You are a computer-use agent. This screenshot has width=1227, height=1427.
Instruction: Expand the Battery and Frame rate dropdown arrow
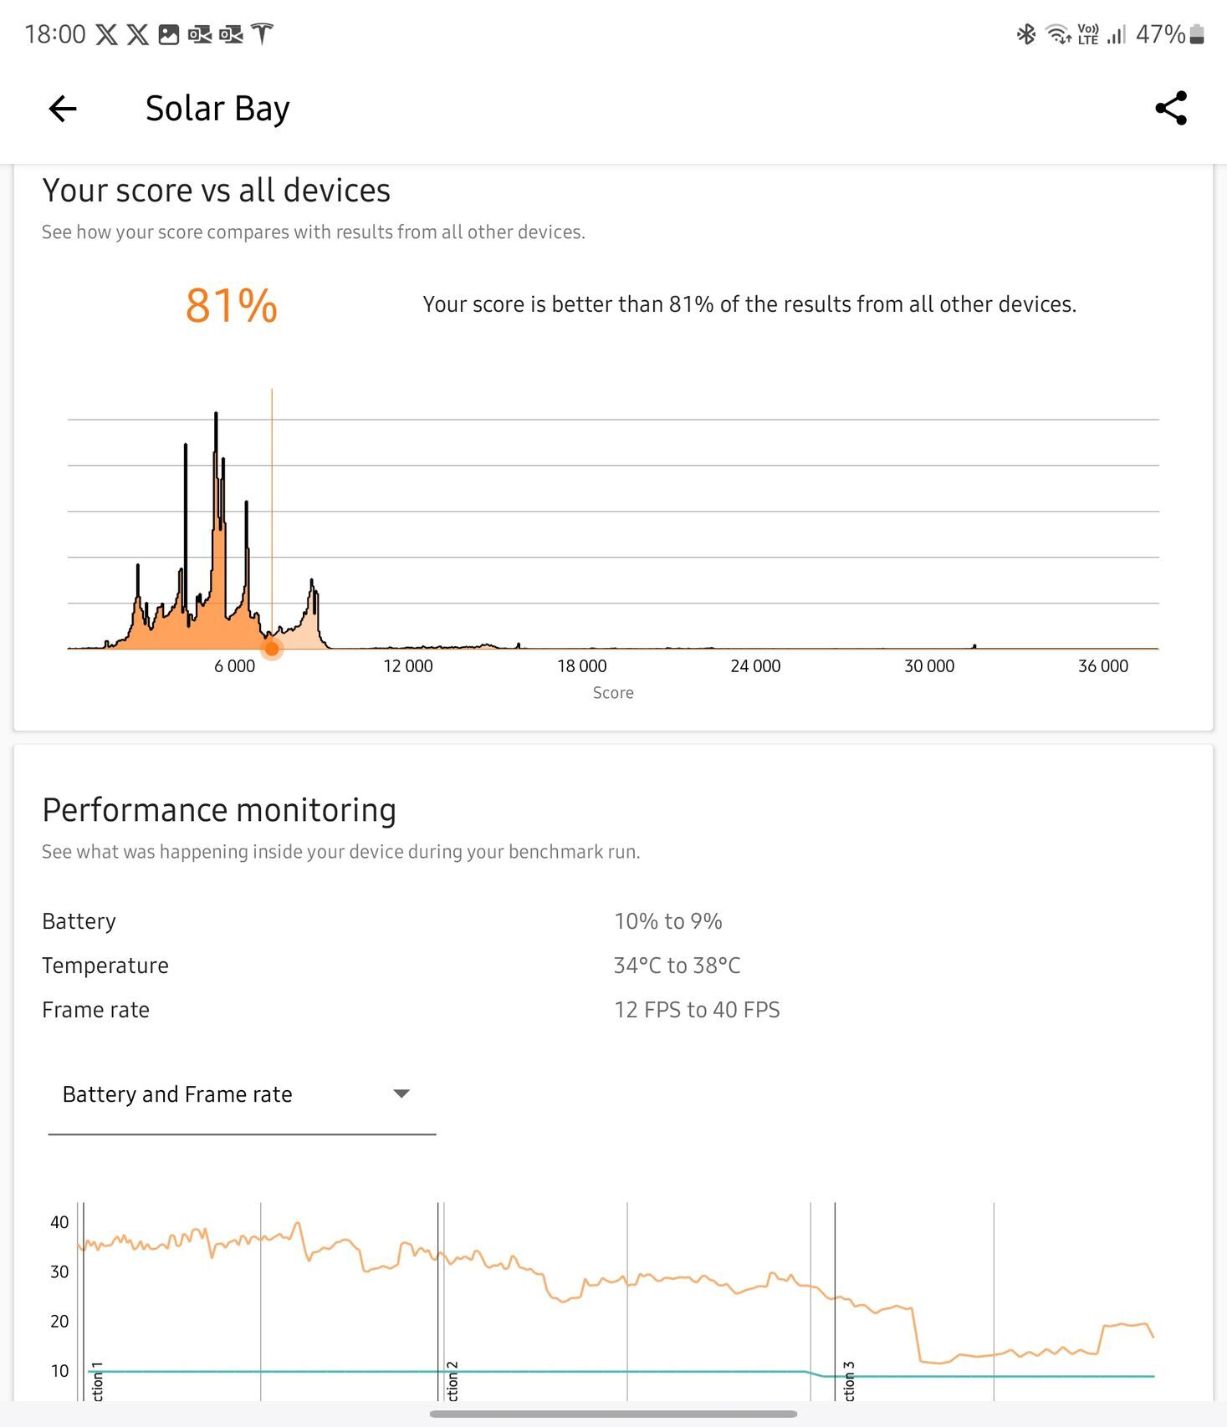(401, 1094)
